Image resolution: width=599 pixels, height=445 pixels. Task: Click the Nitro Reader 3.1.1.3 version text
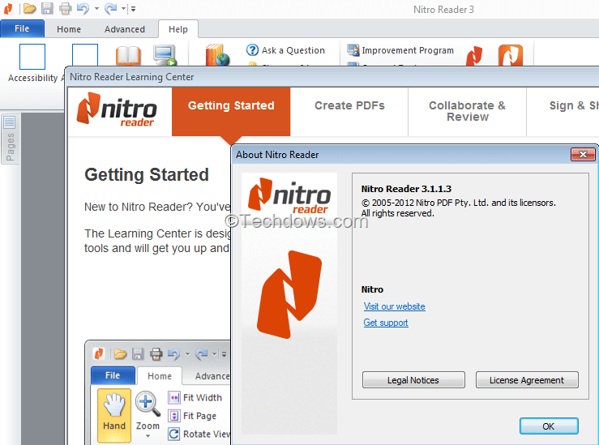(406, 189)
